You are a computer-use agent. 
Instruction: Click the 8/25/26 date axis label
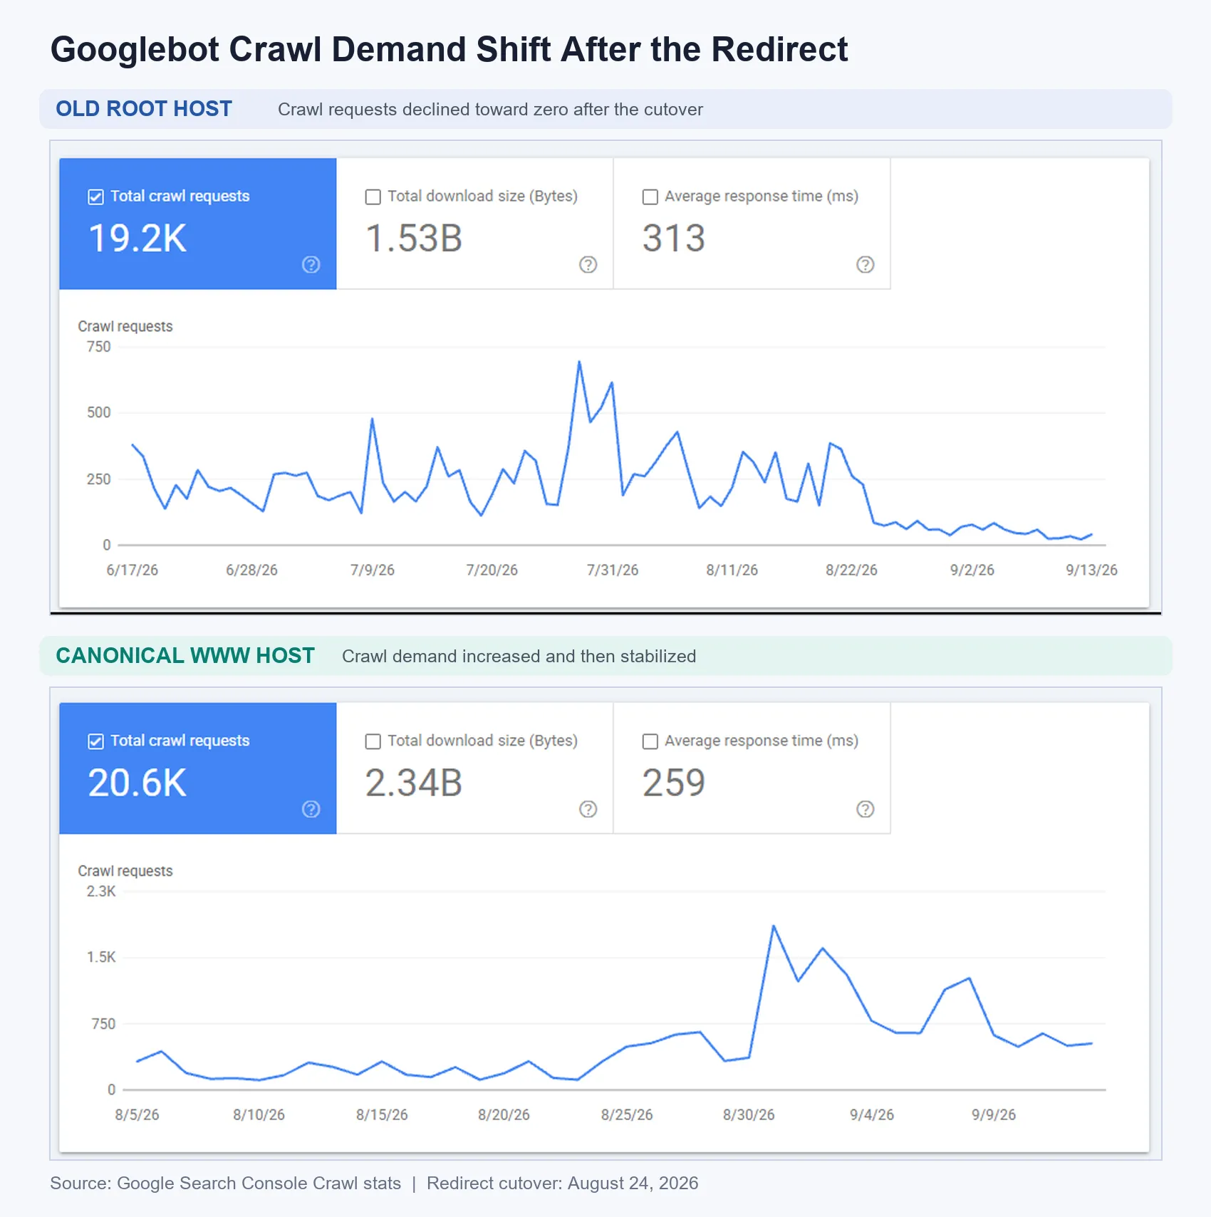[627, 1114]
